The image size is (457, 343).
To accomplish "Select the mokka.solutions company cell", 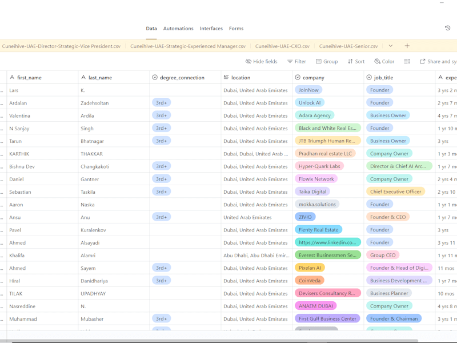I will pos(328,205).
